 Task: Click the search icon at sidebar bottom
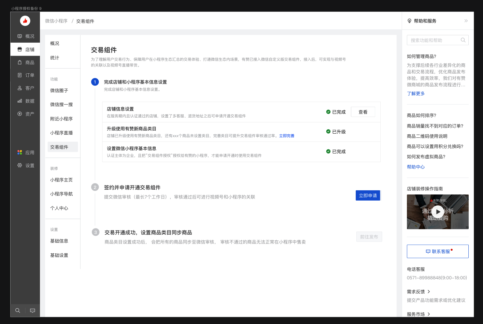18,310
